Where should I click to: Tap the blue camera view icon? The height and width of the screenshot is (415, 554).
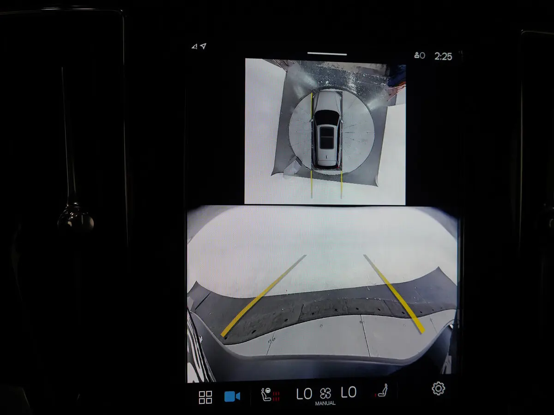232,397
